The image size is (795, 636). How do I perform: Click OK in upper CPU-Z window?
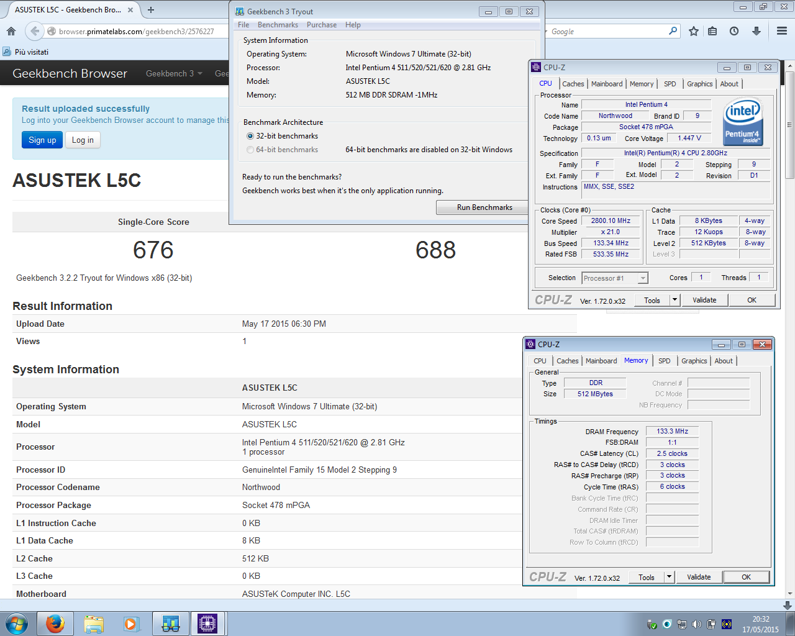(x=752, y=300)
